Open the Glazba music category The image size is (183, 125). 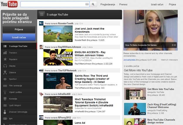(x=12, y=66)
